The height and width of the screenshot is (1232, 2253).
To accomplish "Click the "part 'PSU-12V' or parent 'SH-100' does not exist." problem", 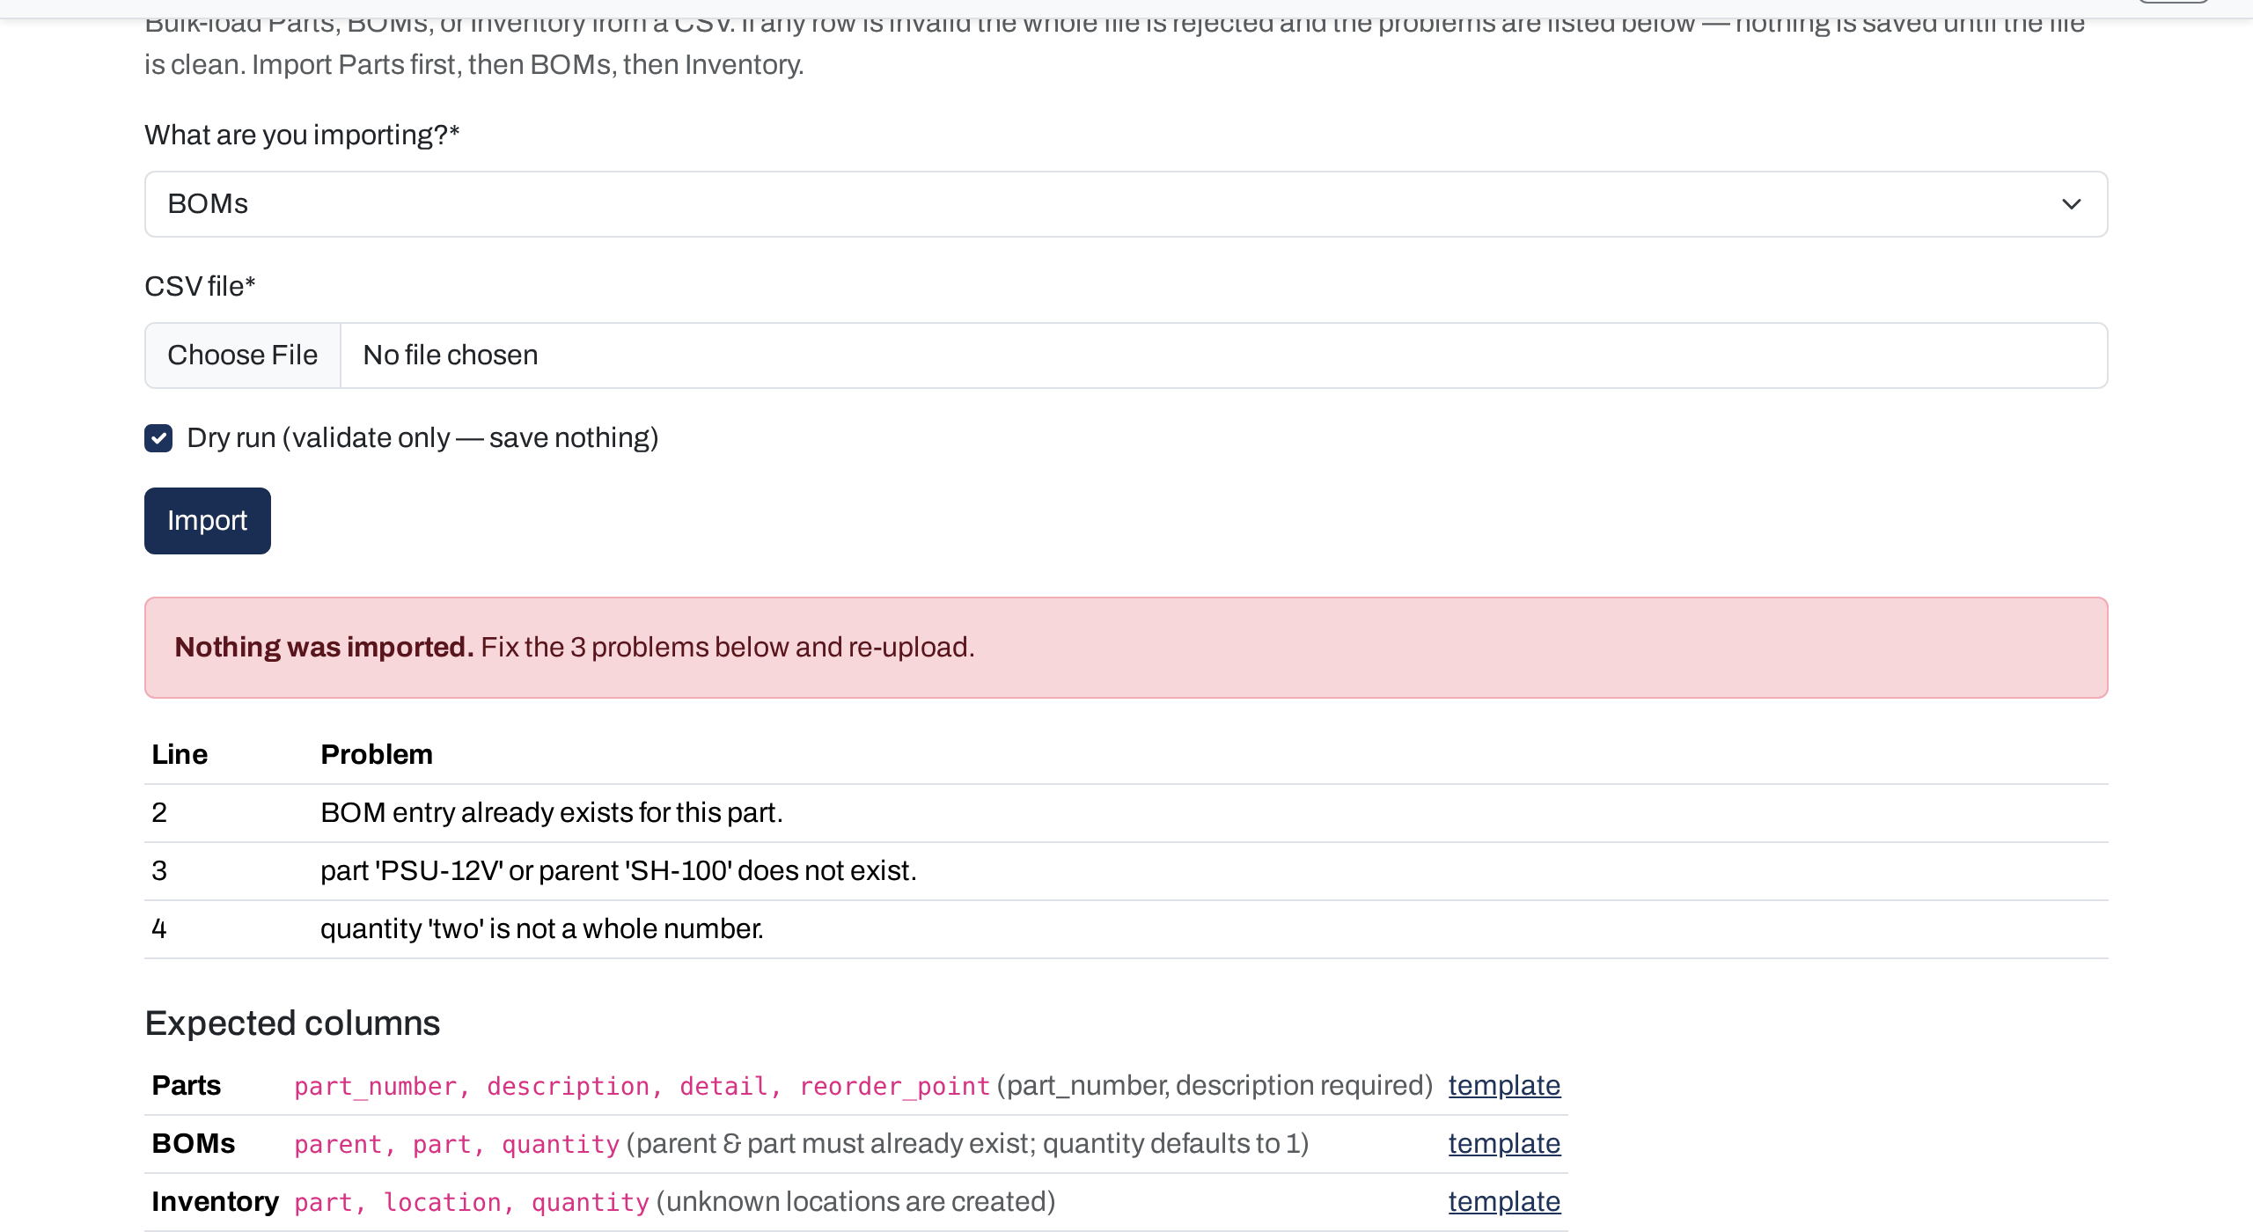I will click(x=619, y=871).
